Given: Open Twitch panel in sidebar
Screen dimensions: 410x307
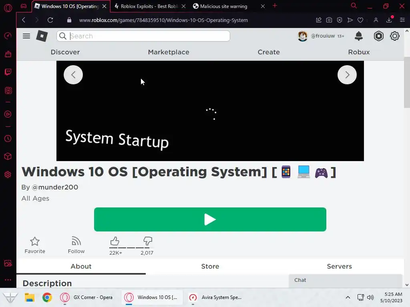Looking at the screenshot, I should tap(8, 72).
